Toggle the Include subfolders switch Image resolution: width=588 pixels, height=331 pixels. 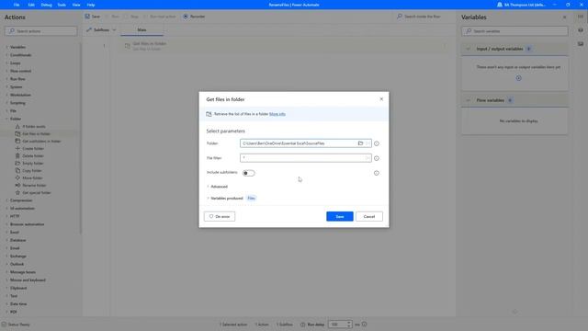tap(248, 173)
